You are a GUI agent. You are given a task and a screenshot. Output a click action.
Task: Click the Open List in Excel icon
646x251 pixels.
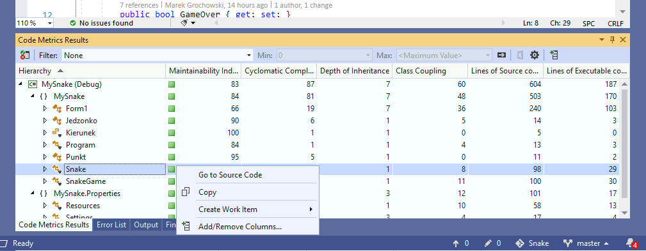pyautogui.click(x=521, y=55)
